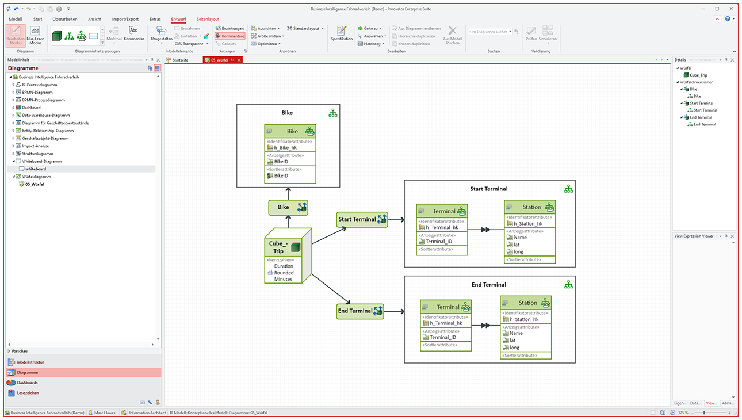Image resolution: width=742 pixels, height=420 pixels.
Task: Click the Standardlayout button
Action: click(x=307, y=28)
